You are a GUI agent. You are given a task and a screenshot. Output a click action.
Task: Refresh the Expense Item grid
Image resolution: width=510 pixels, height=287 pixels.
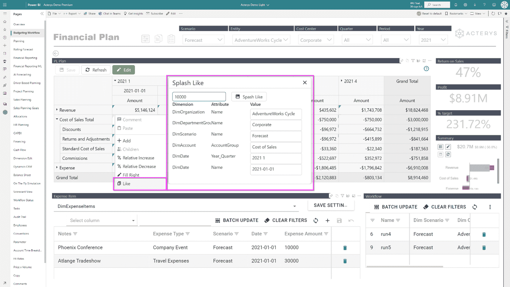pyautogui.click(x=315, y=220)
